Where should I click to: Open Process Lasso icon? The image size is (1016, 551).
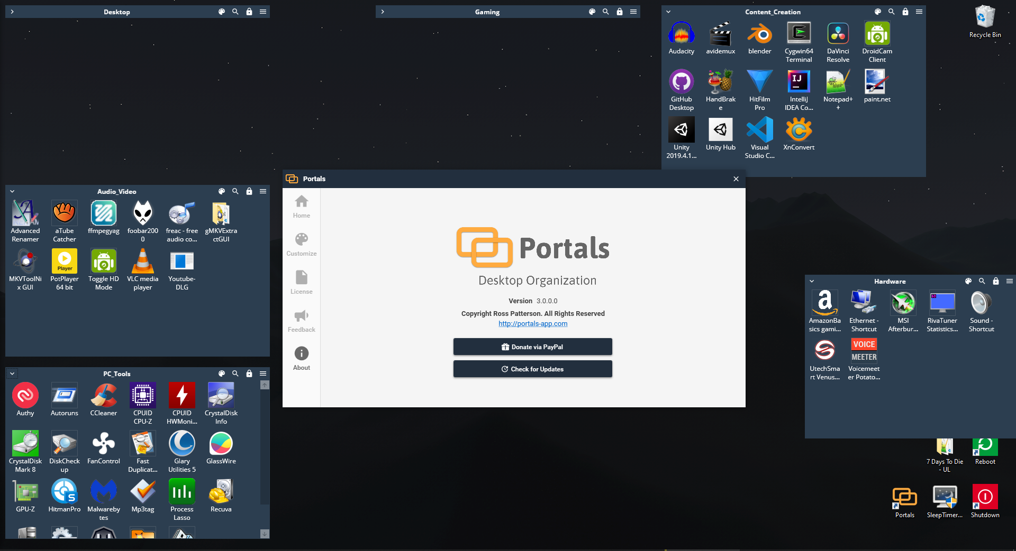click(182, 500)
